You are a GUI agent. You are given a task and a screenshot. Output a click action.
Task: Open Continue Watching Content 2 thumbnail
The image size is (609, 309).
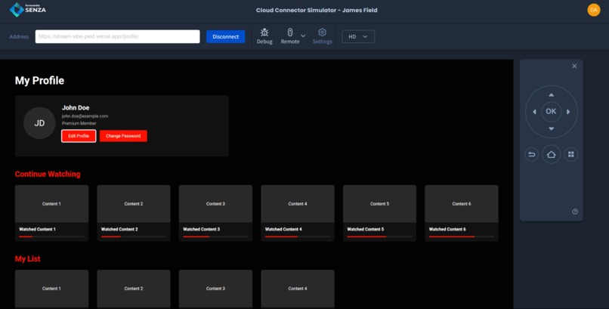(134, 204)
